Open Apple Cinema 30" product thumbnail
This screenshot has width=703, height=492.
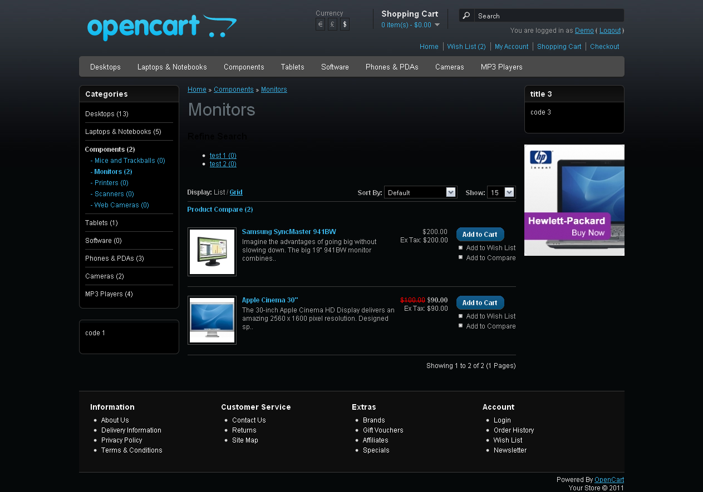click(212, 320)
